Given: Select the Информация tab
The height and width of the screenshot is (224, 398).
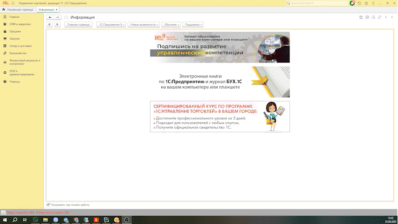Looking at the screenshot, I should click(x=46, y=10).
